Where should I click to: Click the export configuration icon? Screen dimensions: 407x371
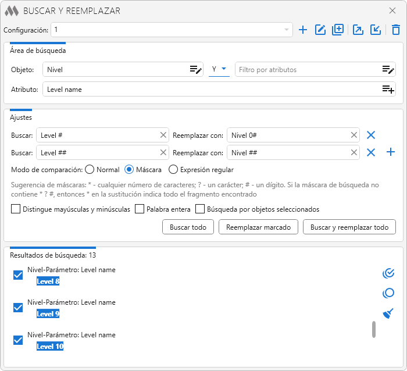[x=358, y=30]
